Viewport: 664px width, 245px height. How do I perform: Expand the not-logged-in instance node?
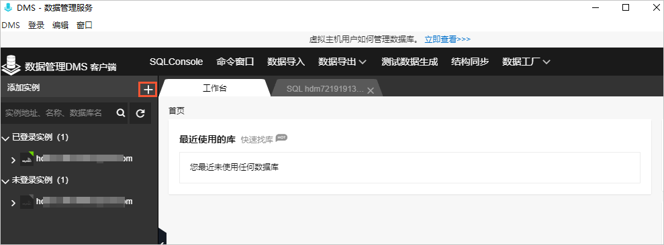tap(13, 203)
